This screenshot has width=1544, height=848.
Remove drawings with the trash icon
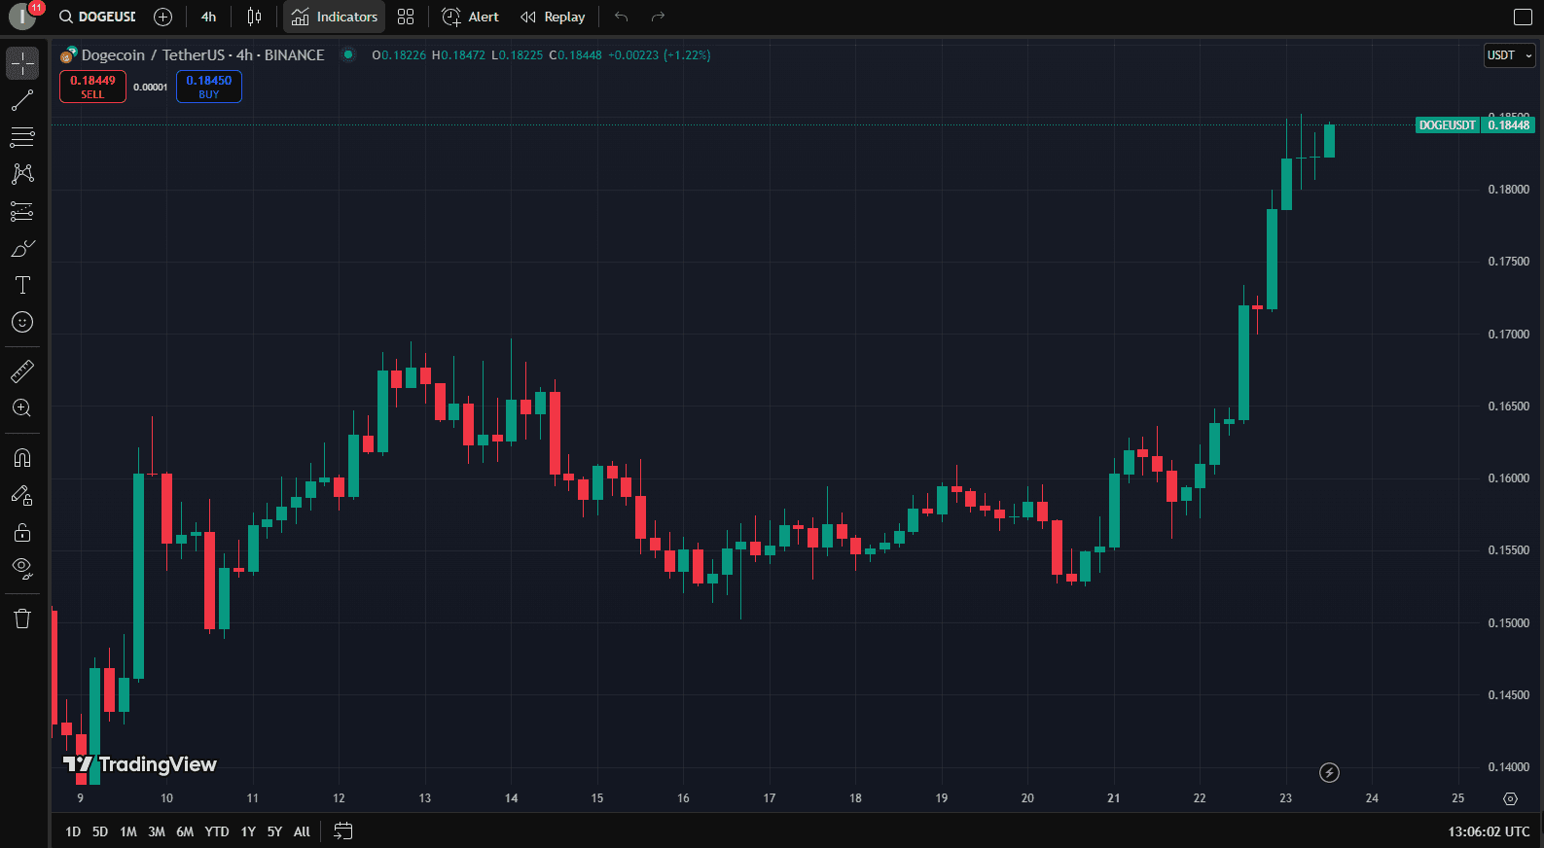[x=22, y=618]
